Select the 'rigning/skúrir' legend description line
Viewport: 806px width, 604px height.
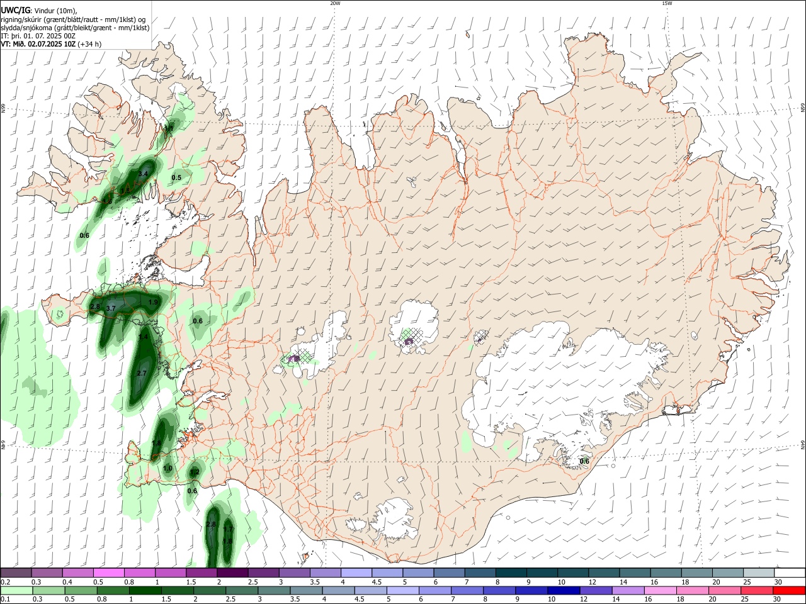pos(74,20)
